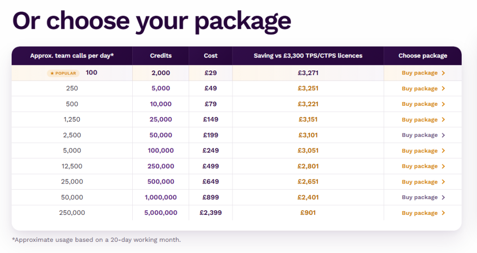
Task: Click the Choose package column header
Action: coord(423,56)
